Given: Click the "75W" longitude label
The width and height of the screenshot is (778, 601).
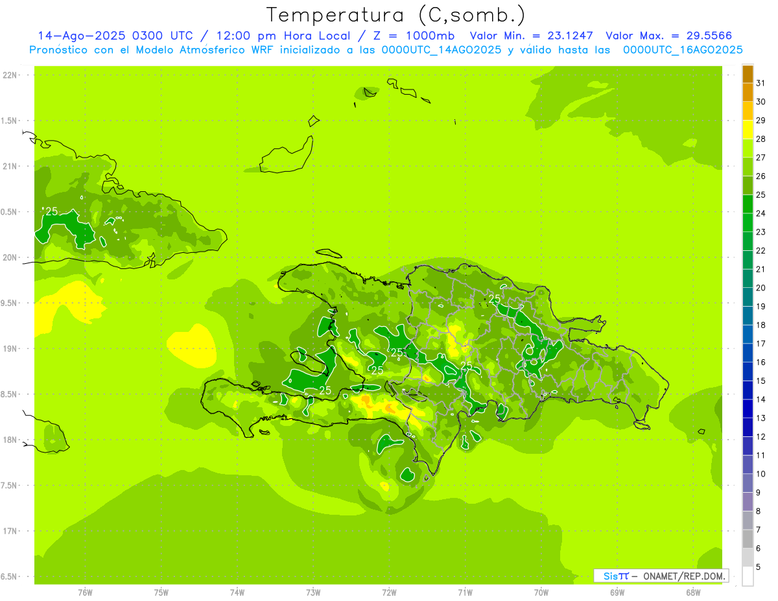Looking at the screenshot, I should pyautogui.click(x=161, y=592).
